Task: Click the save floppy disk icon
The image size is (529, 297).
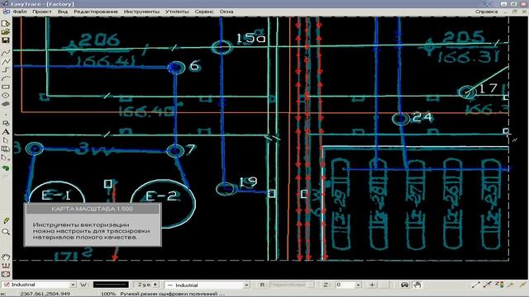Action: click(6, 40)
